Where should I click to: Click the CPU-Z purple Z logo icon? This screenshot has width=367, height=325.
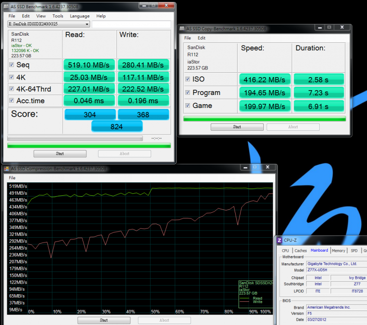280,240
